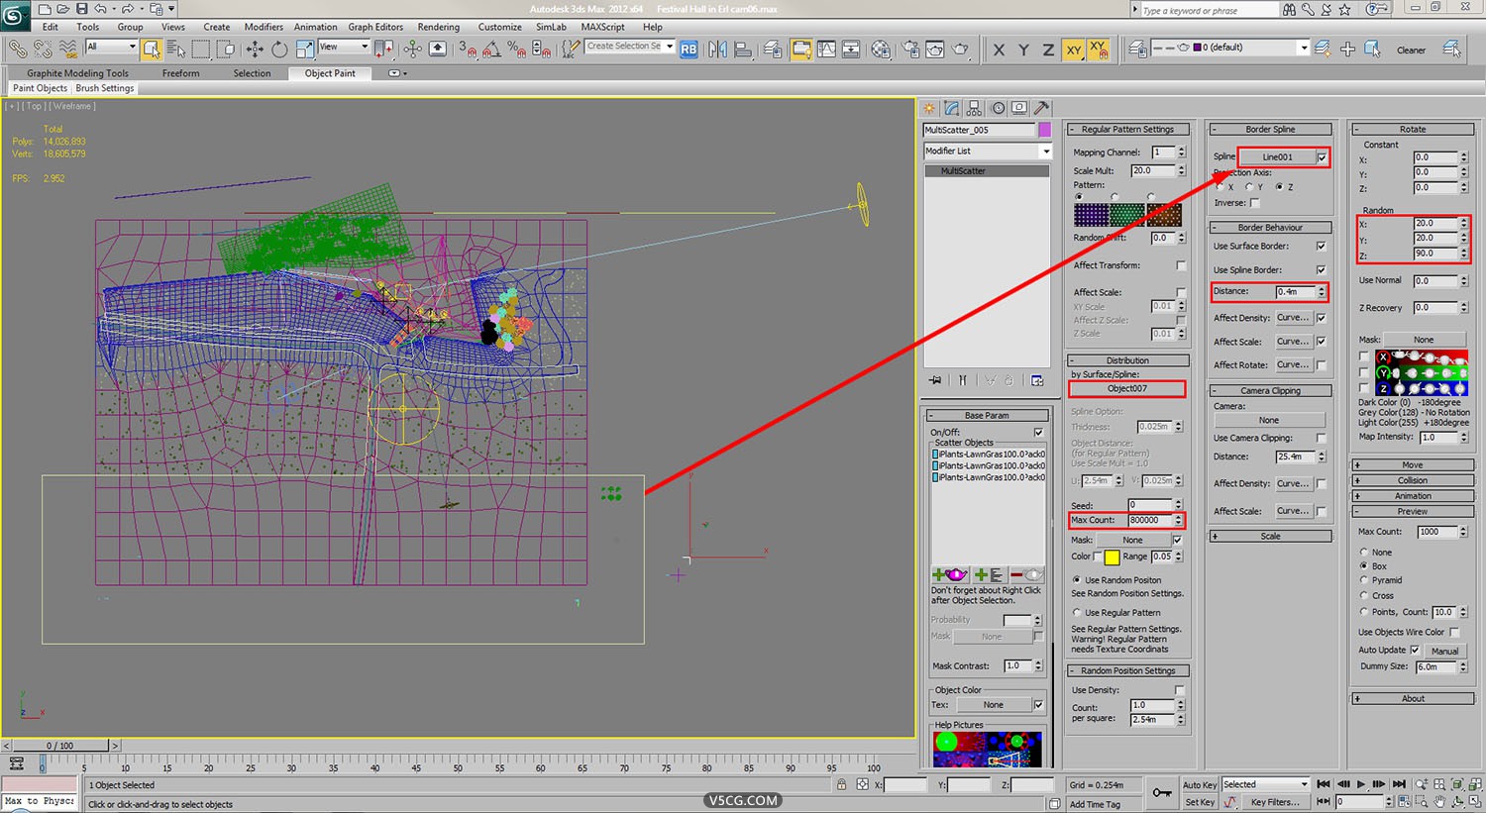Switch to the Hierarchy command panel tab

click(974, 108)
